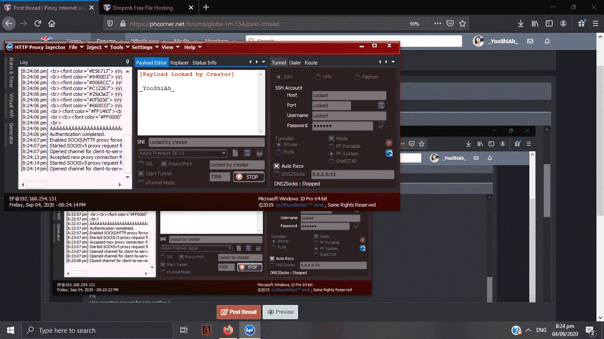Open the Settings menu dropdown
The height and width of the screenshot is (339, 604).
point(144,47)
